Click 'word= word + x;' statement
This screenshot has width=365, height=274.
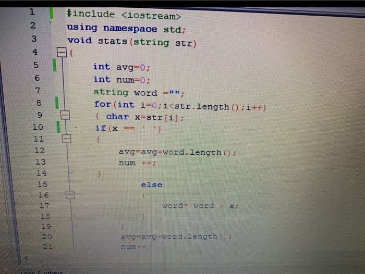pyautogui.click(x=200, y=206)
